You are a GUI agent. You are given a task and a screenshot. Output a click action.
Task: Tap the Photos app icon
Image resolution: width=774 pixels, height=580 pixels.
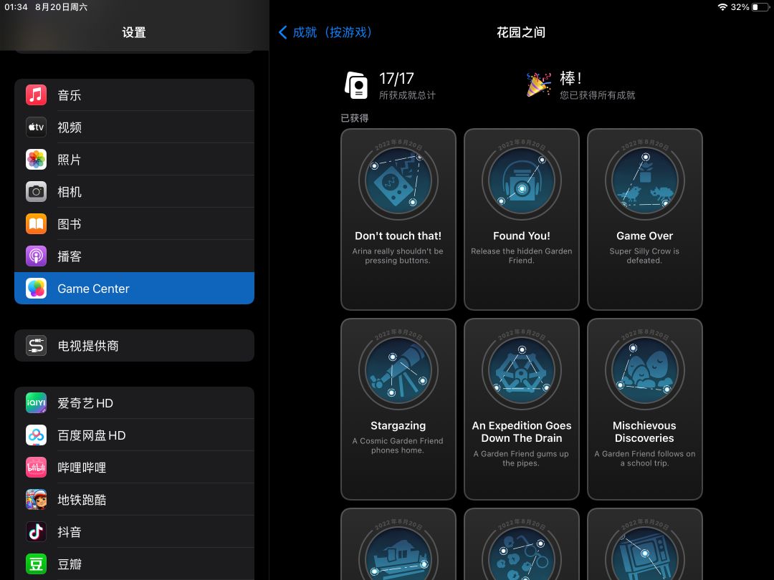[36, 159]
